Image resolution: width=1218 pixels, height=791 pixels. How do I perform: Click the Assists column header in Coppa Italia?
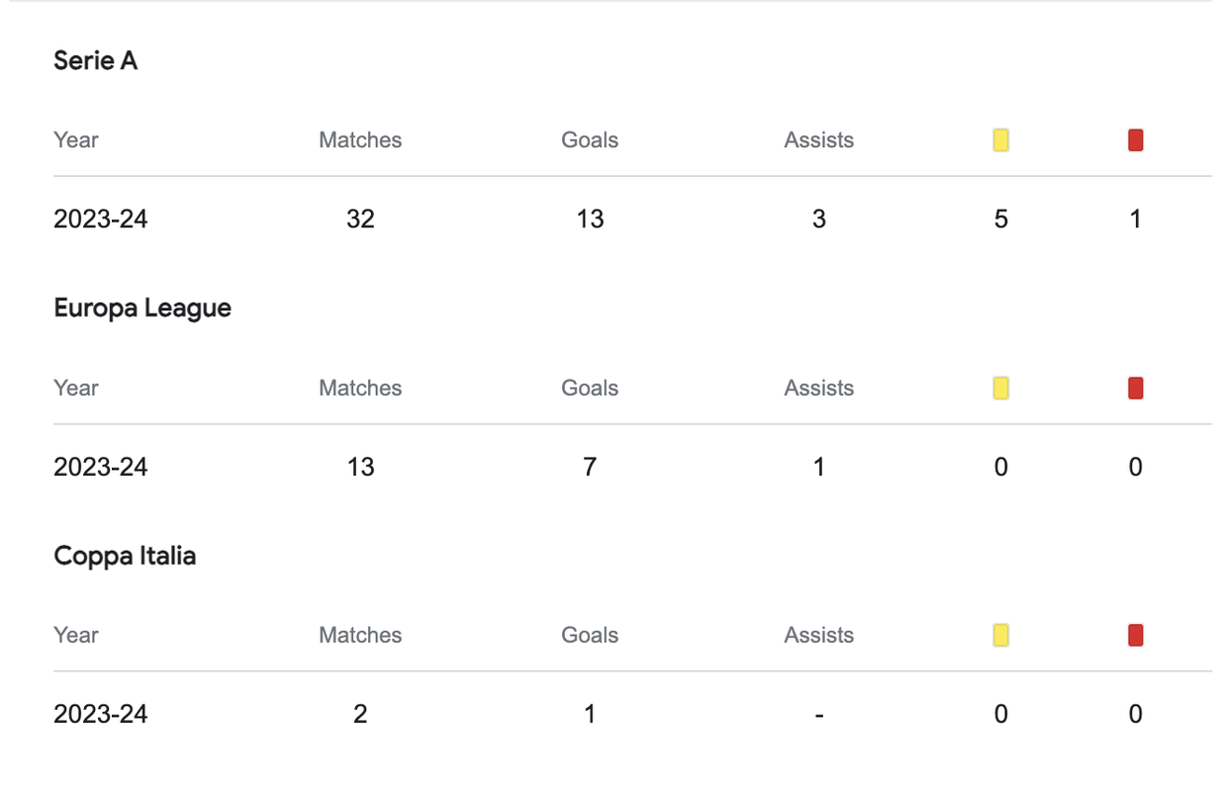pos(819,635)
